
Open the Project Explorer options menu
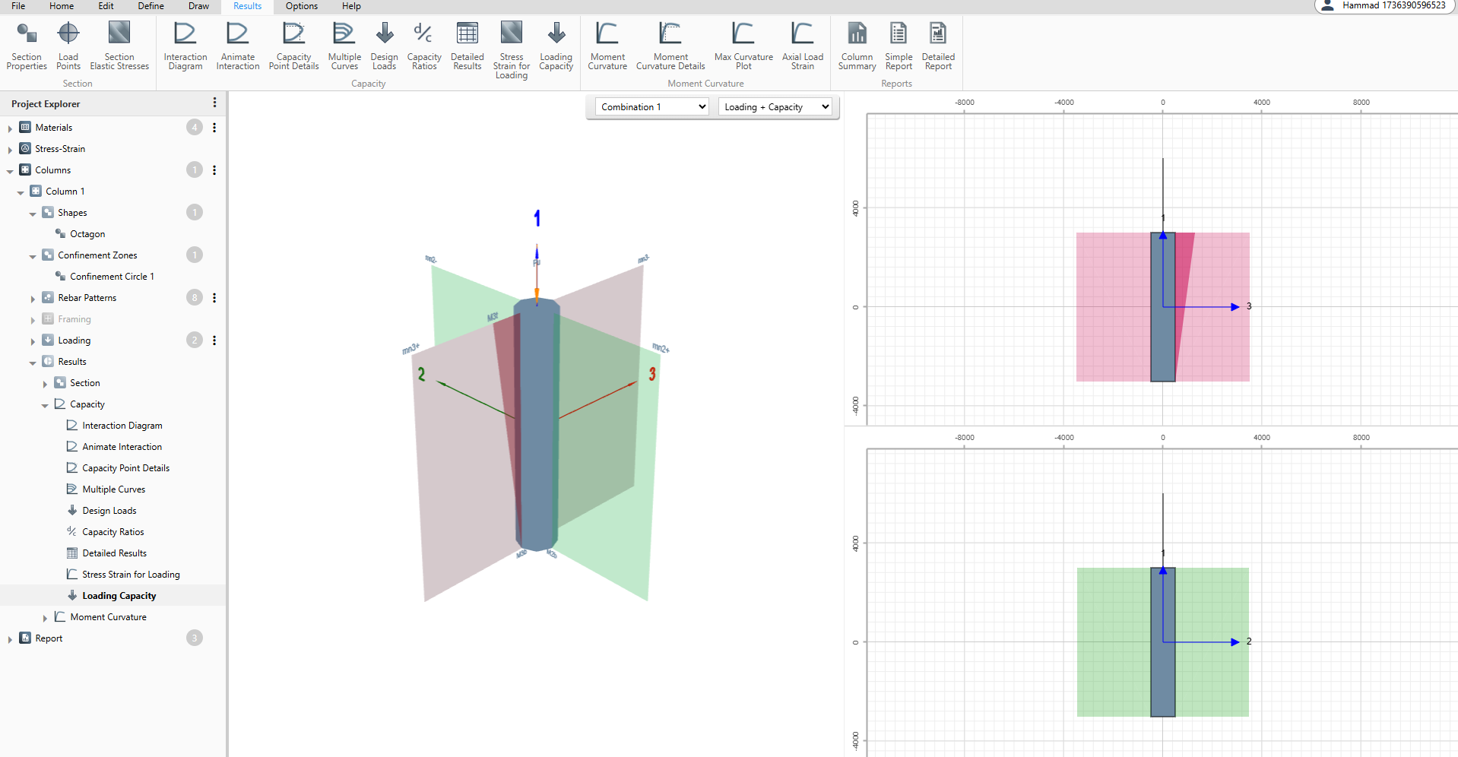point(214,103)
